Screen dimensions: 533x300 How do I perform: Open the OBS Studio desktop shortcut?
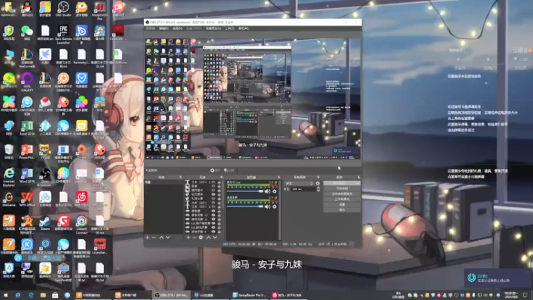tap(63, 9)
